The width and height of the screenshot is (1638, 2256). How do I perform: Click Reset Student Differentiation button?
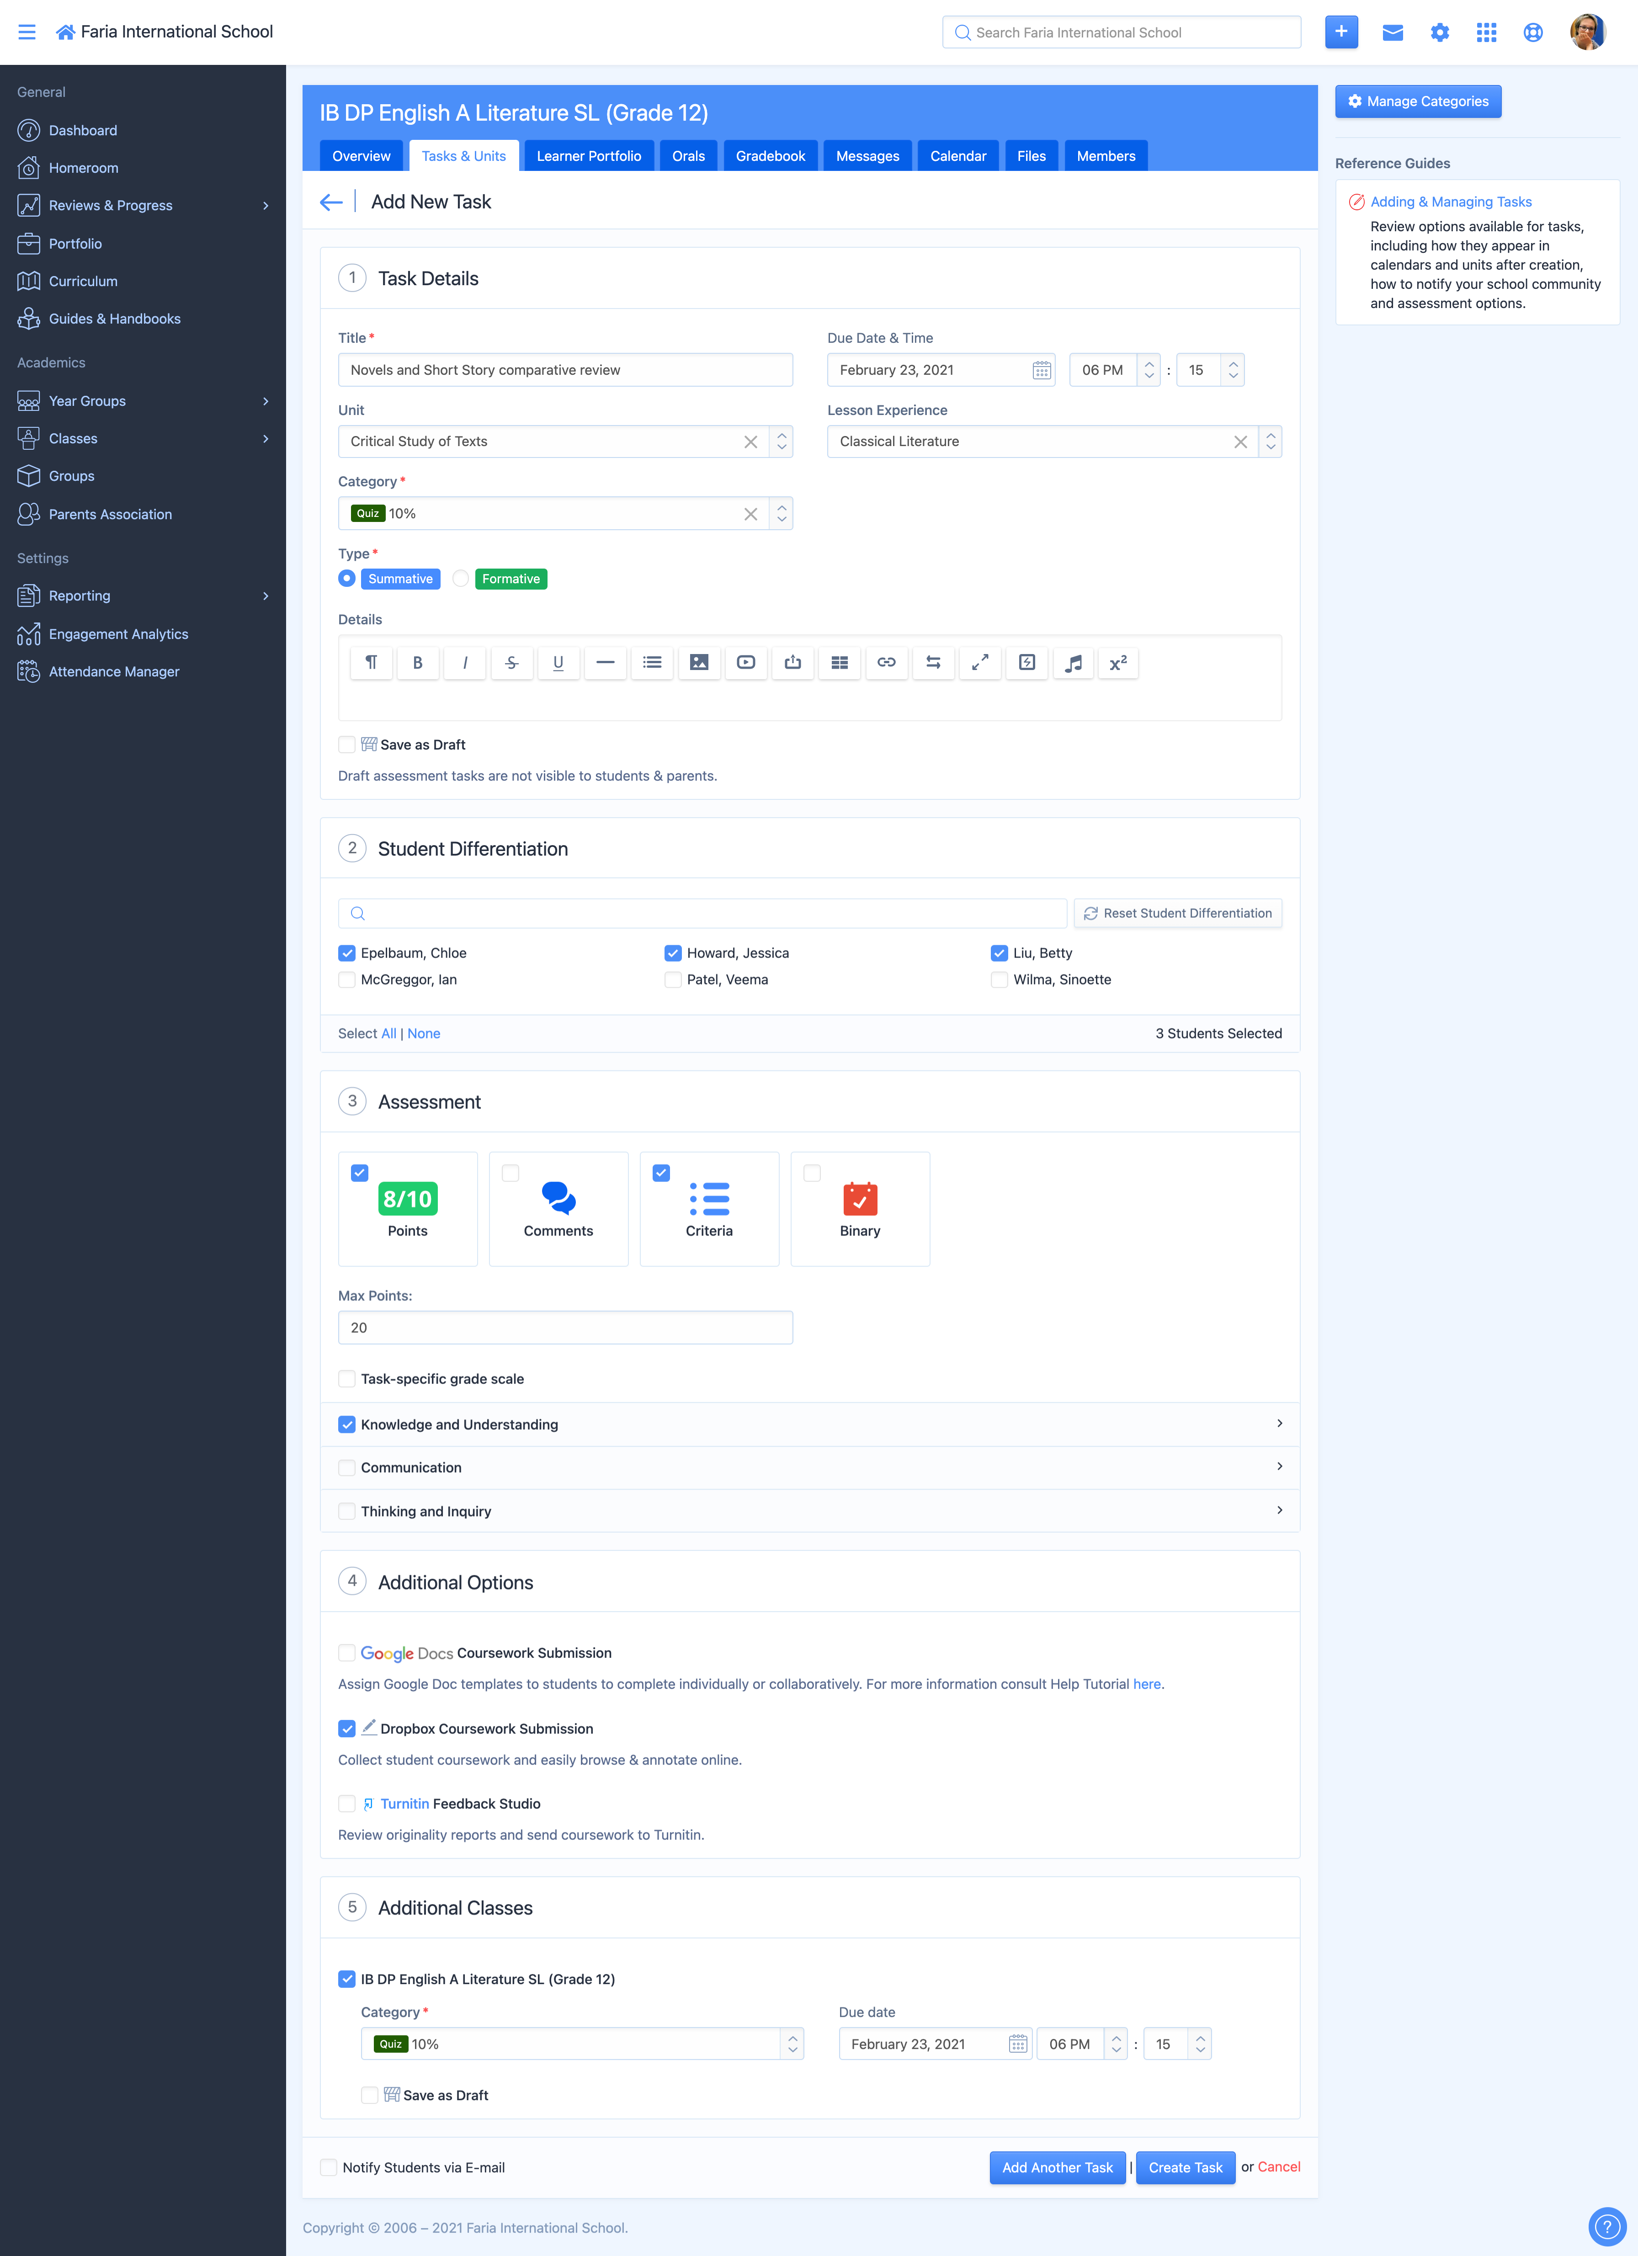point(1177,913)
